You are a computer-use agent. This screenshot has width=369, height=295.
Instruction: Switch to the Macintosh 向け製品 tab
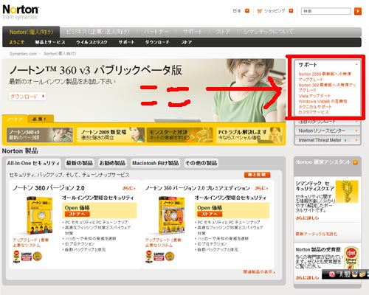[156, 163]
